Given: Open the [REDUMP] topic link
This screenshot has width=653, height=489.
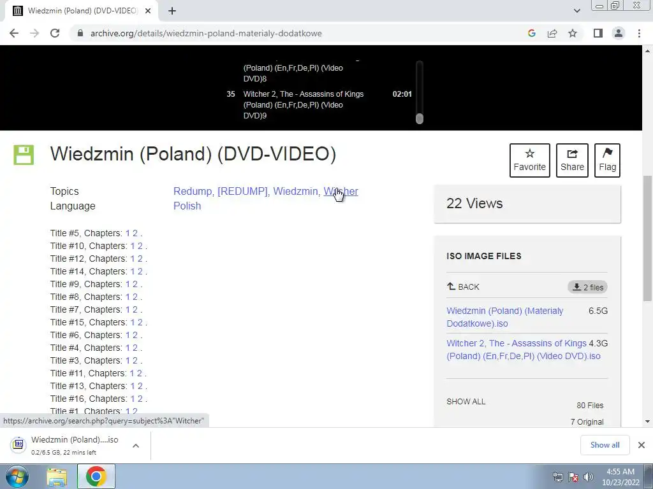Looking at the screenshot, I should coord(242,191).
